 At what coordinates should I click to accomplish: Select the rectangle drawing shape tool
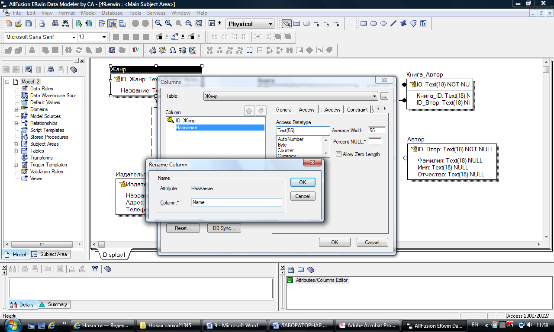(364, 24)
